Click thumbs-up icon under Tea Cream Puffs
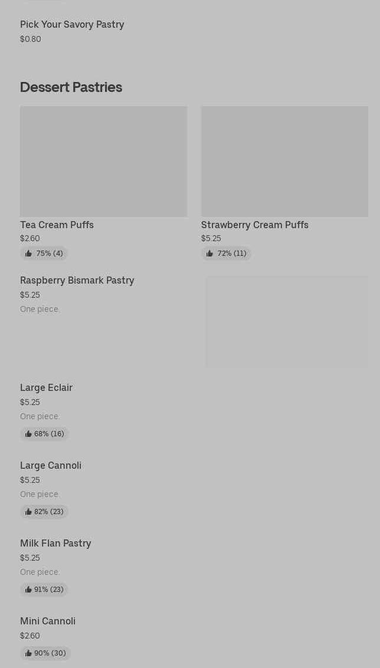The height and width of the screenshot is (668, 380). pyautogui.click(x=28, y=254)
